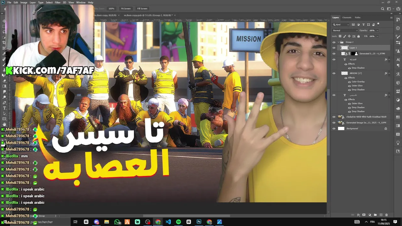
Task: Select the Horizontal Type tool
Action: click(4, 108)
